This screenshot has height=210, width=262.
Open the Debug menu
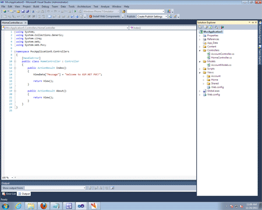coord(45,6)
